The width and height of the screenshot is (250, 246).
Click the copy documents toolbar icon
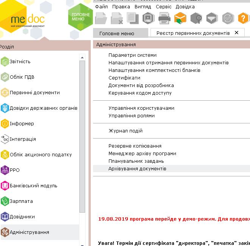pyautogui.click(x=133, y=18)
